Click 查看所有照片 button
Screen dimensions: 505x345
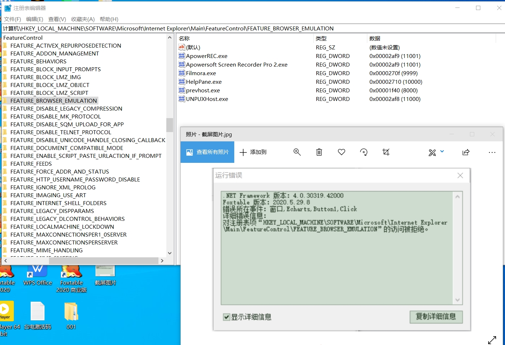(207, 152)
